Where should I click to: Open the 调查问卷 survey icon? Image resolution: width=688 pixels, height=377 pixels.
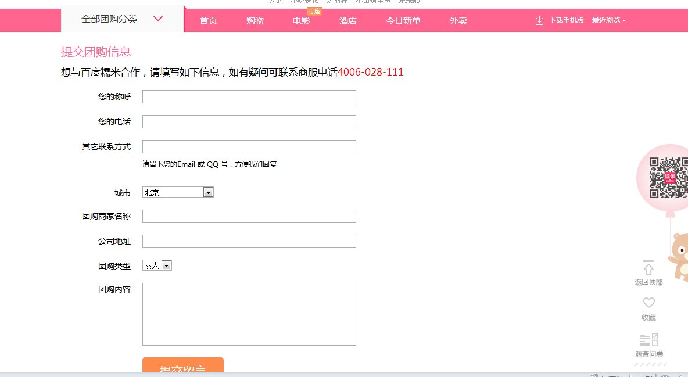(x=648, y=340)
